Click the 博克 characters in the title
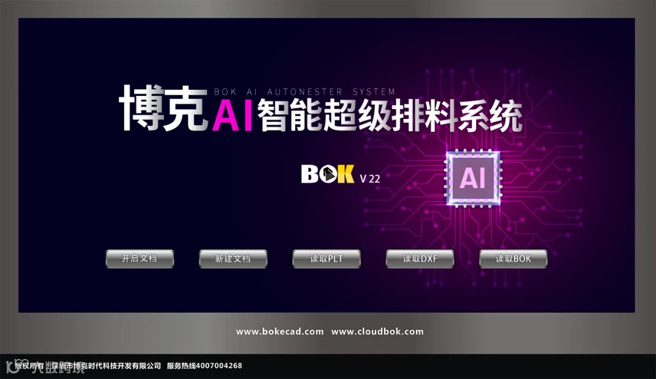 pyautogui.click(x=163, y=108)
